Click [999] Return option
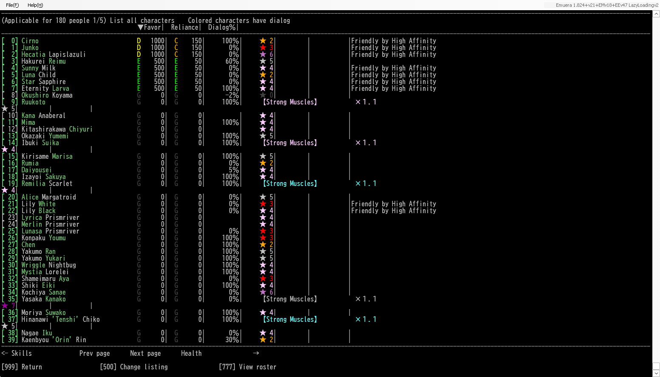The image size is (660, 377). [22, 367]
